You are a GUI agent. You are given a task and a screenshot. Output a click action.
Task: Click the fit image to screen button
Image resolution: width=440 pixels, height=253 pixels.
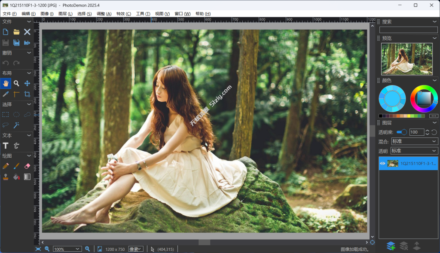(38, 249)
